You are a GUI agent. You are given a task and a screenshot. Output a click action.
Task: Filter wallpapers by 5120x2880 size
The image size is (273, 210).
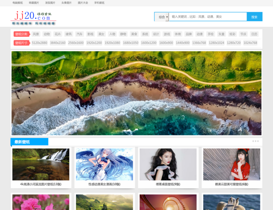(39, 43)
